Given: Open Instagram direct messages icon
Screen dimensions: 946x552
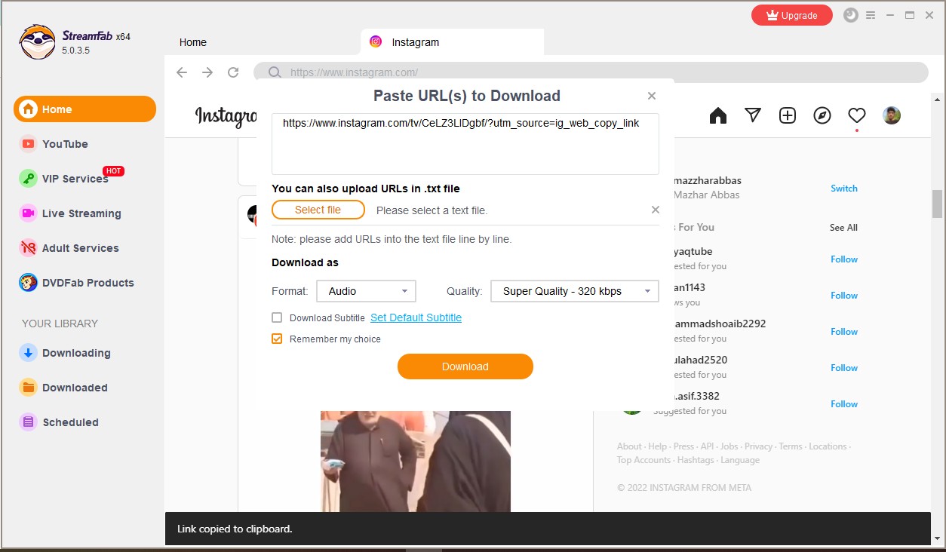Looking at the screenshot, I should tap(753, 115).
